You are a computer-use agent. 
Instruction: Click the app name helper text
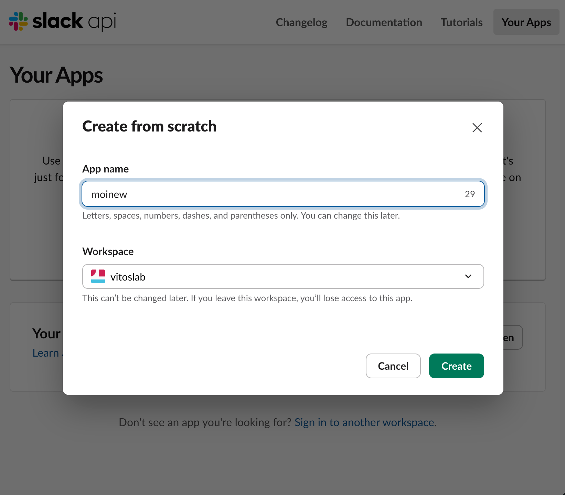(x=241, y=216)
